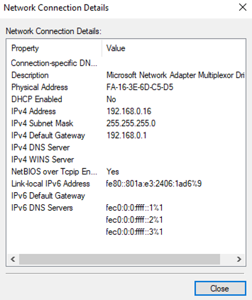Click the IPv4 Address value 192.168.0.16
252x300 pixels.
(129, 111)
